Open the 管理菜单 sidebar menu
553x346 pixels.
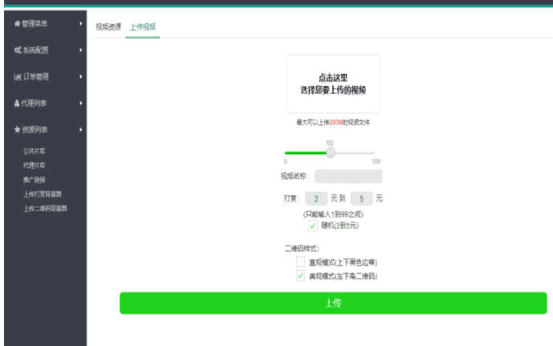46,23
